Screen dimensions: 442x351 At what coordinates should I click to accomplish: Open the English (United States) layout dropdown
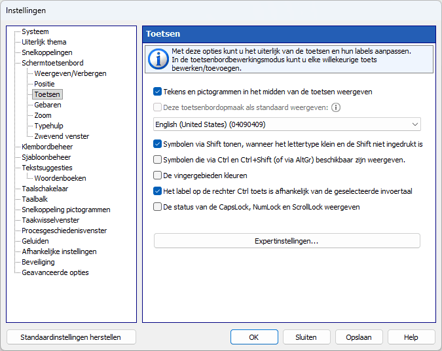[x=287, y=124]
